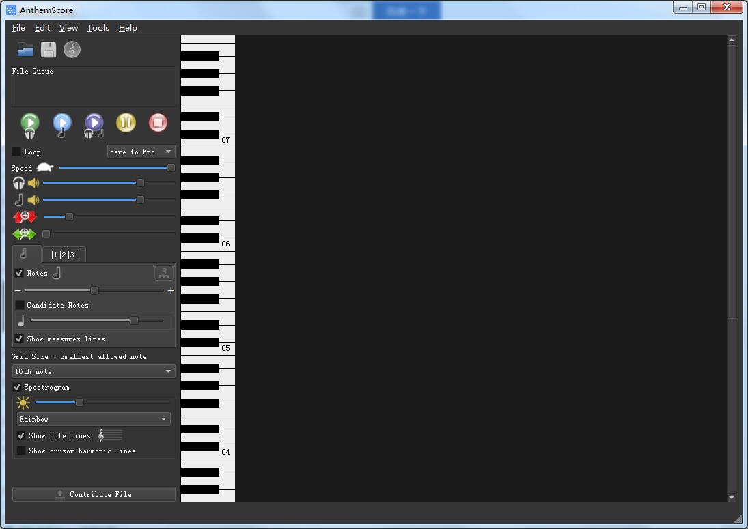Switch to the note tab
This screenshot has width=748, height=529.
(26, 254)
